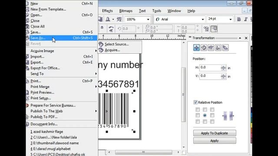Select the Scale and Mirror transformation icon
The width and height of the screenshot is (278, 156).
[x=211, y=48]
